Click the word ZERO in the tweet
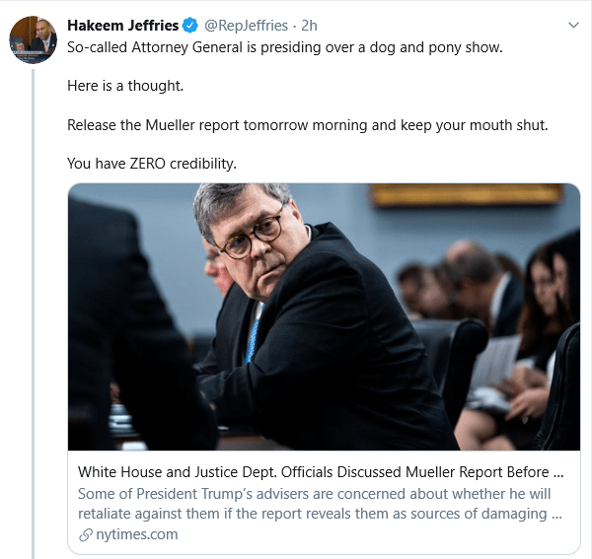 [148, 163]
